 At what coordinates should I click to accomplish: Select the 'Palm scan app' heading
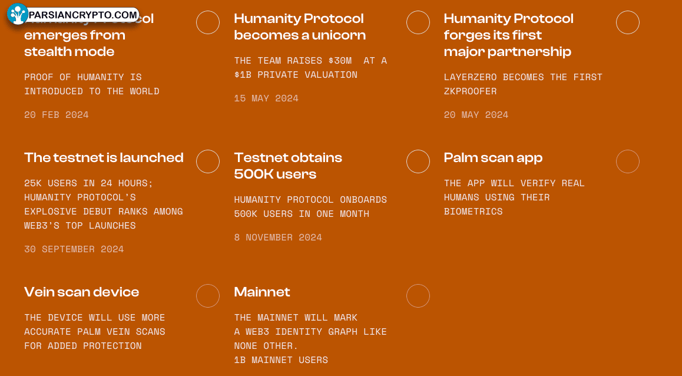coord(493,158)
